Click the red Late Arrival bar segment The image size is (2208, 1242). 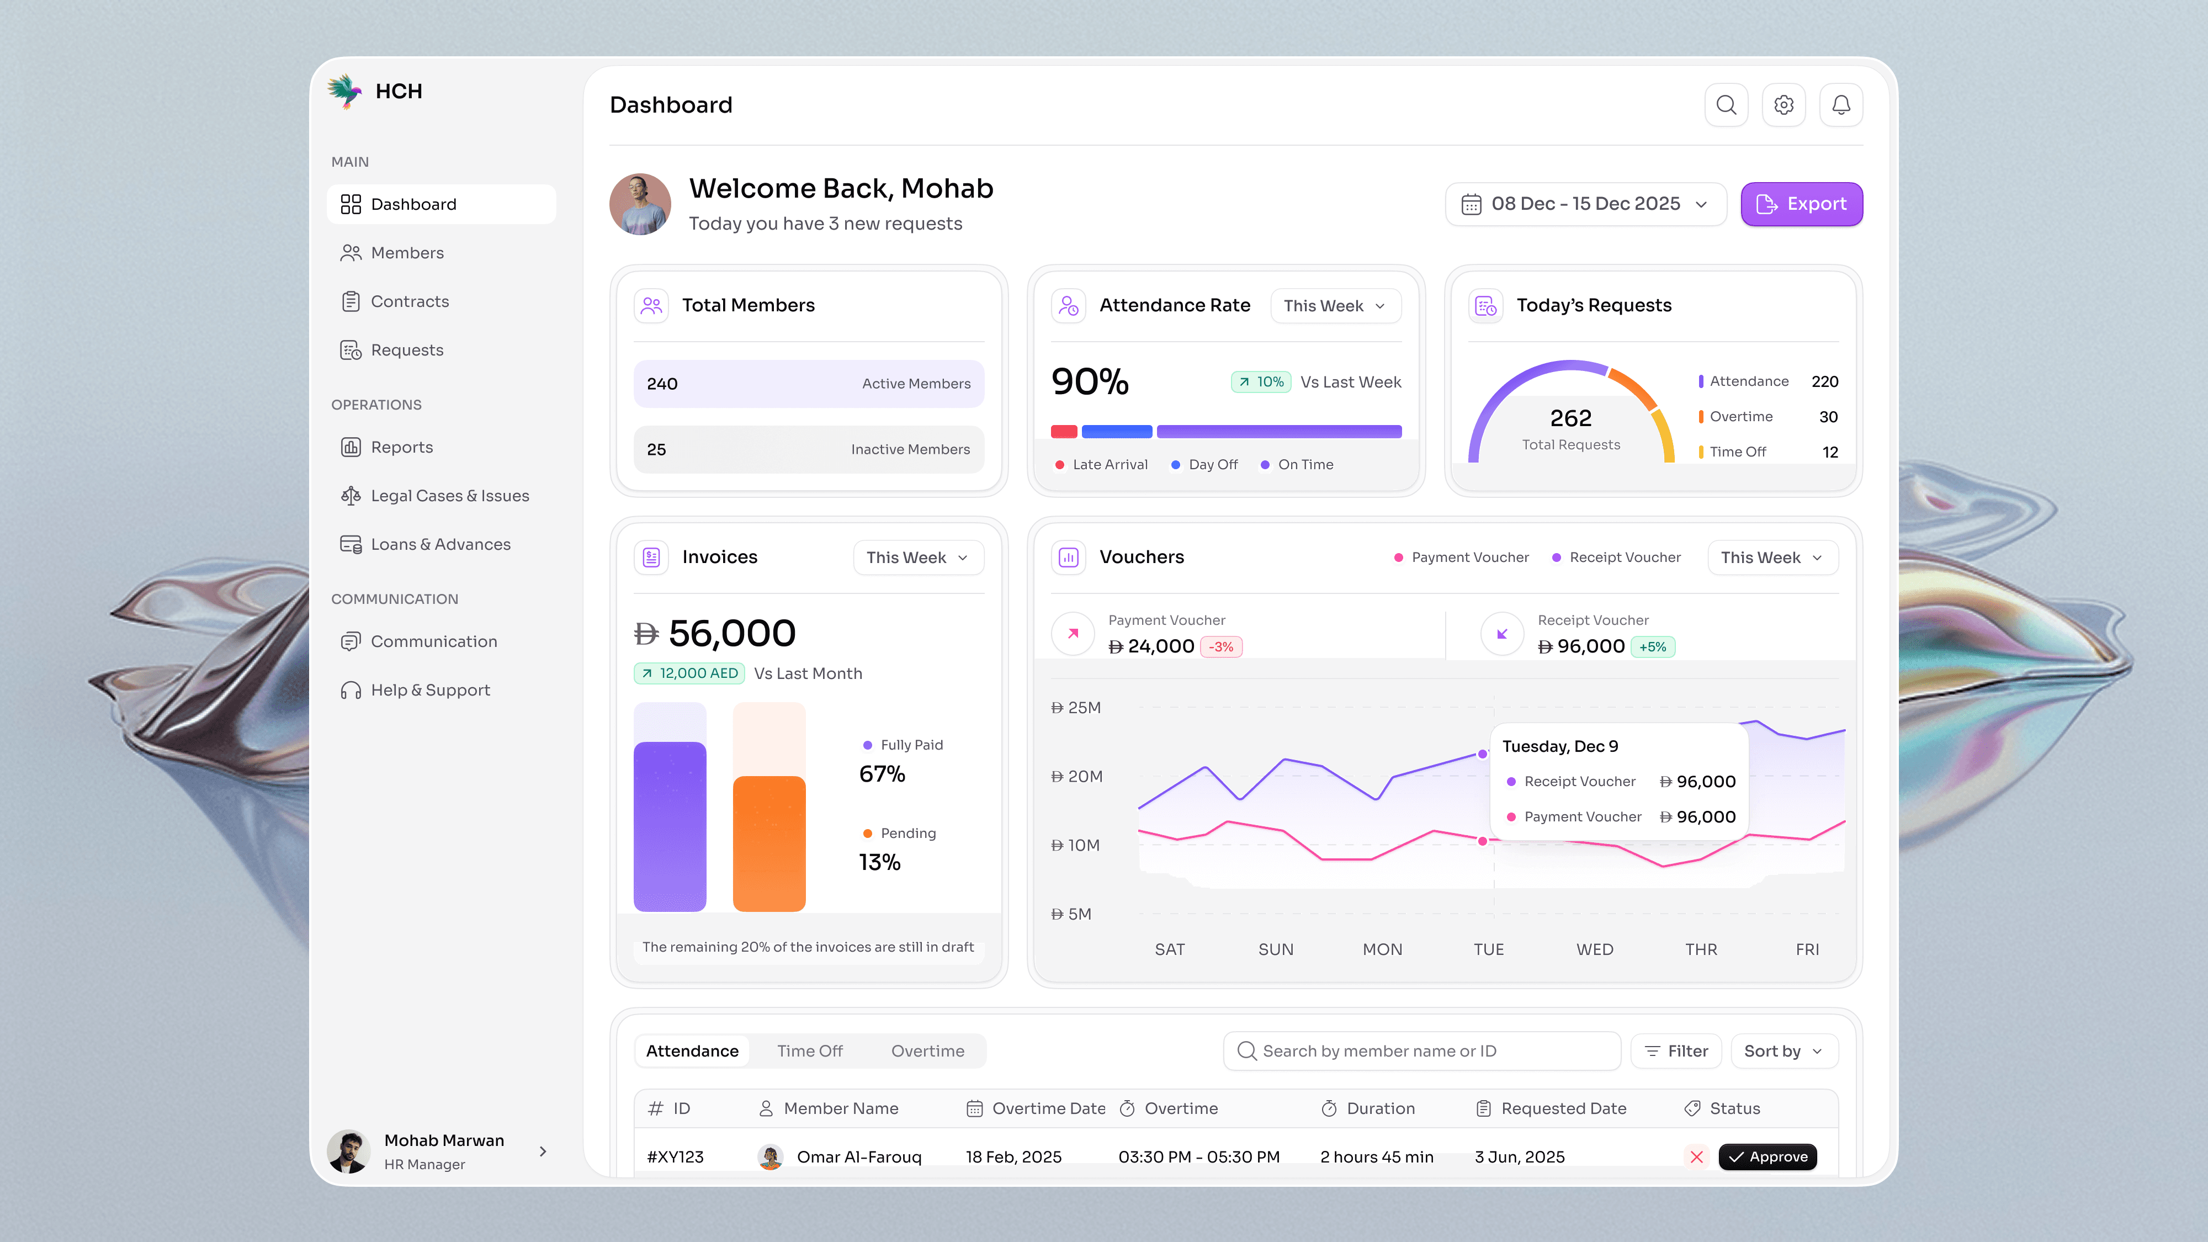[1064, 431]
